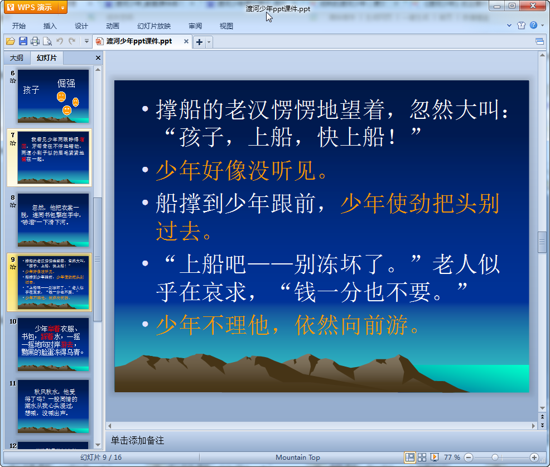Open the 审阅 ribbon tab

pos(195,26)
